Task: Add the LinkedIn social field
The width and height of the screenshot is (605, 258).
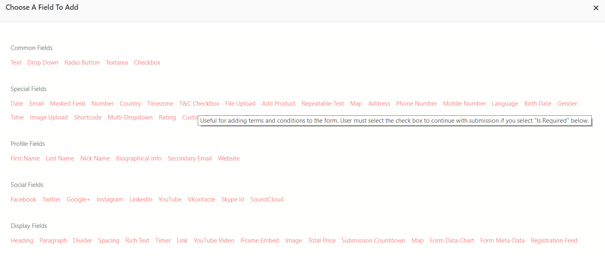Action: (141, 199)
